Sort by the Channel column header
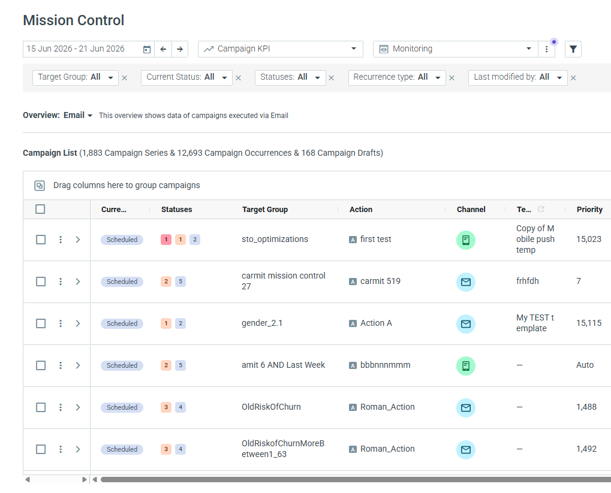The height and width of the screenshot is (493, 611). click(x=471, y=210)
